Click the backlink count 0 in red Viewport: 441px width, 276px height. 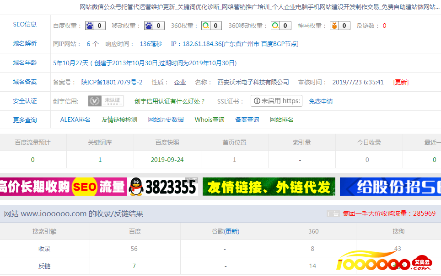point(384,26)
